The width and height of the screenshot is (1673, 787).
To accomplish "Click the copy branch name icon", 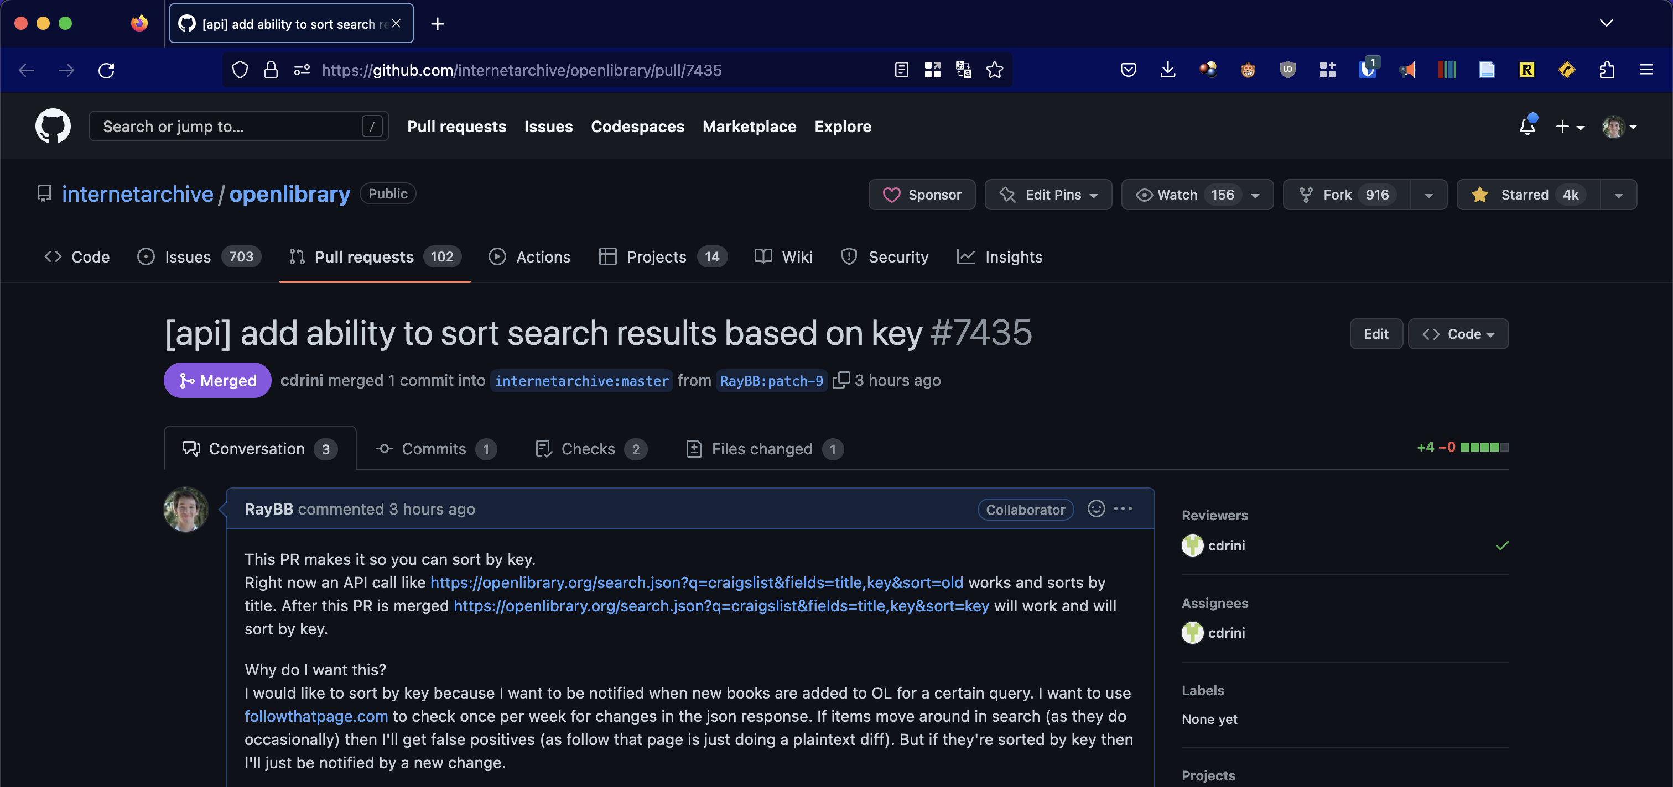I will click(841, 380).
